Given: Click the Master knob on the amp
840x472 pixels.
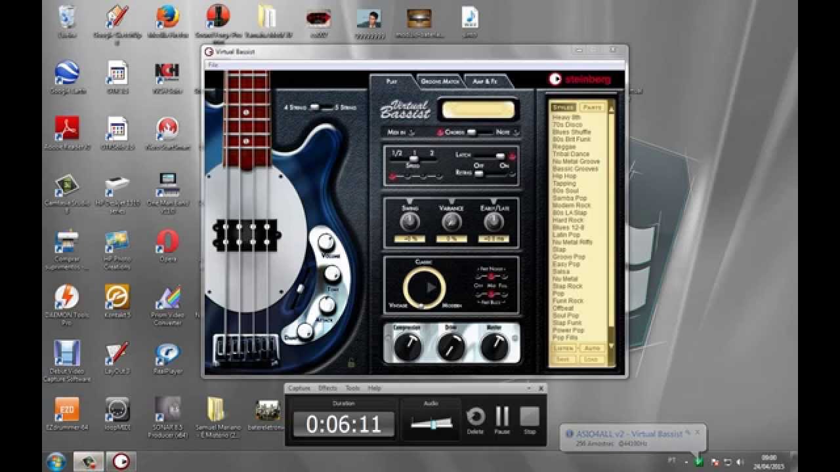Looking at the screenshot, I should click(x=494, y=346).
